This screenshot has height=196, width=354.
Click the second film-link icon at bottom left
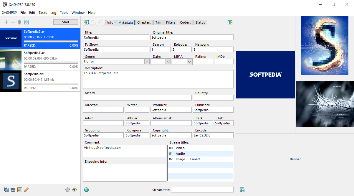coord(13,190)
